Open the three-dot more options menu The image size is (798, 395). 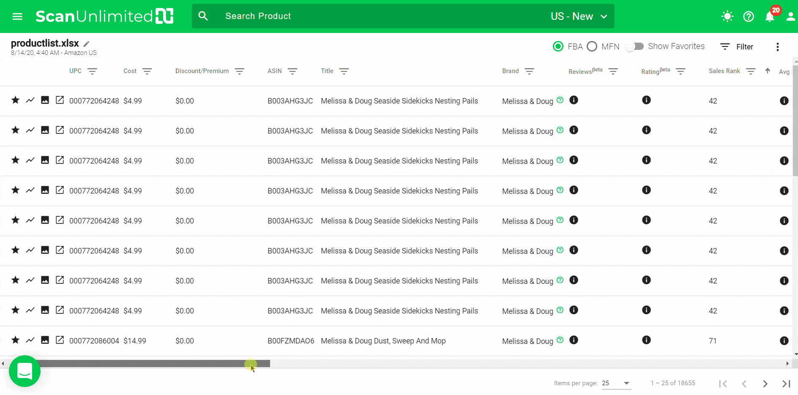(x=777, y=47)
